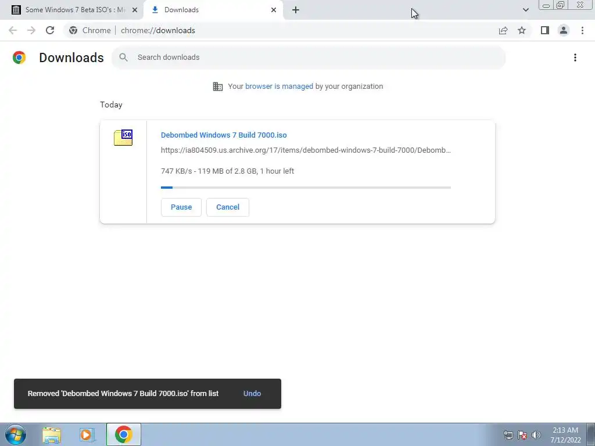Pause the ISO download
Viewport: 595px width, 446px height.
[x=181, y=207]
